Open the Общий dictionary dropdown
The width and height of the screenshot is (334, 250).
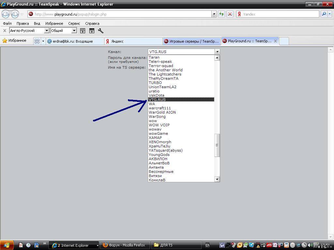click(74, 31)
